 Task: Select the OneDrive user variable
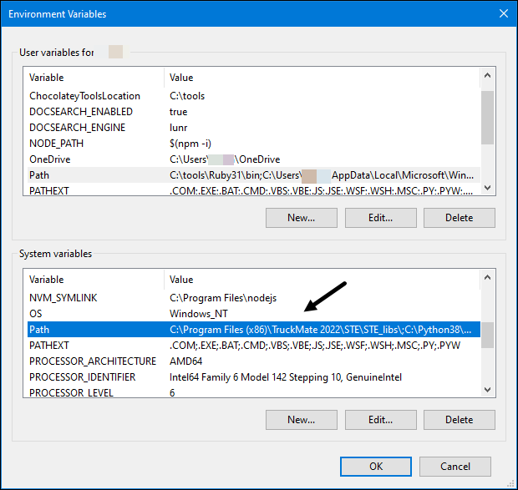tap(51, 159)
